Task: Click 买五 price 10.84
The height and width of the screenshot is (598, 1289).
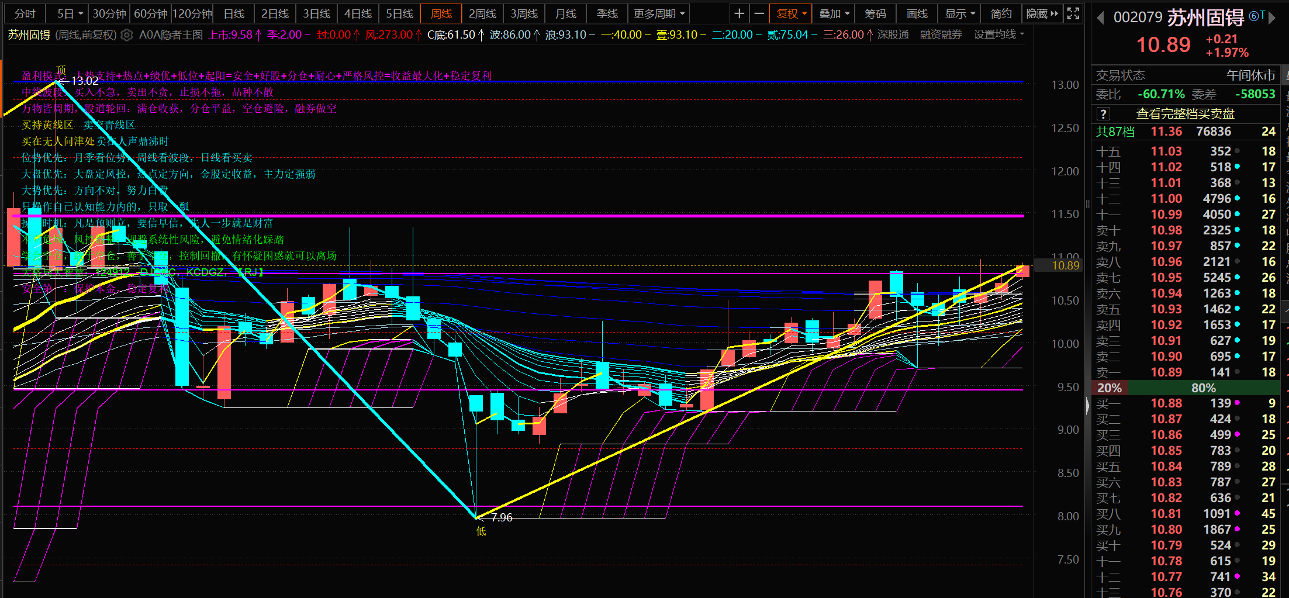Action: (x=1166, y=466)
